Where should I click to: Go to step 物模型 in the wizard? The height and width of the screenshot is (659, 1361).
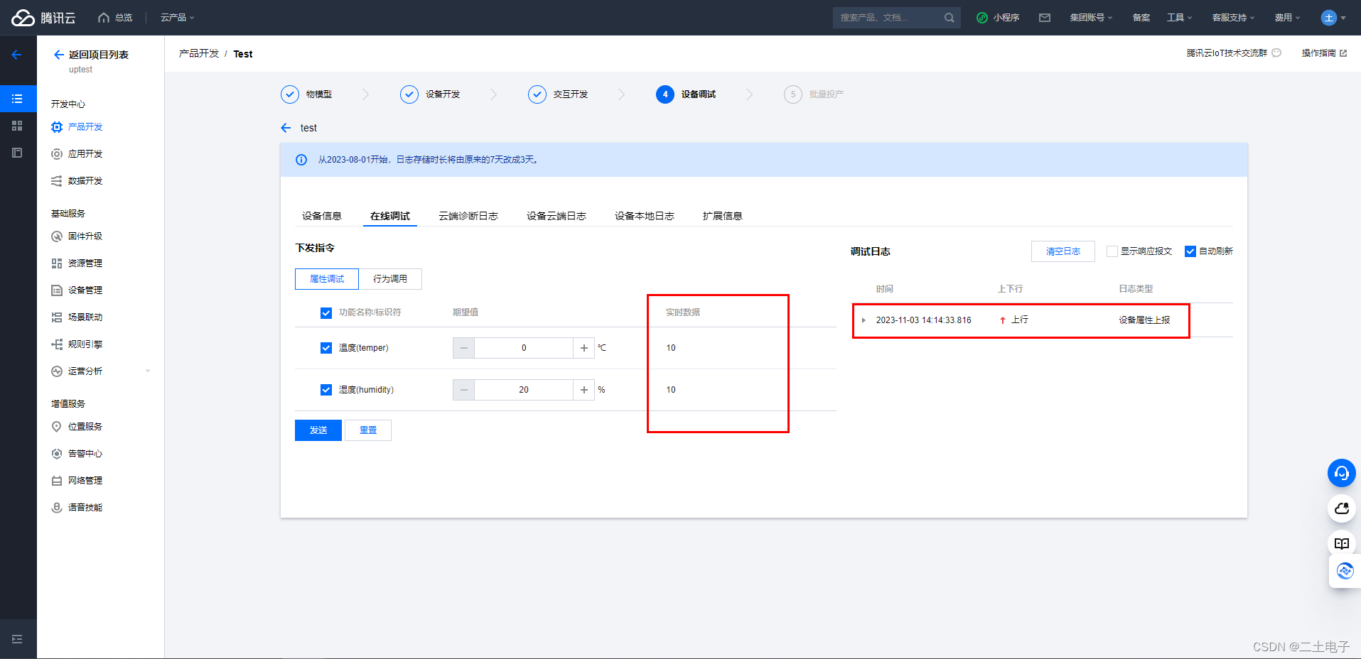(306, 94)
